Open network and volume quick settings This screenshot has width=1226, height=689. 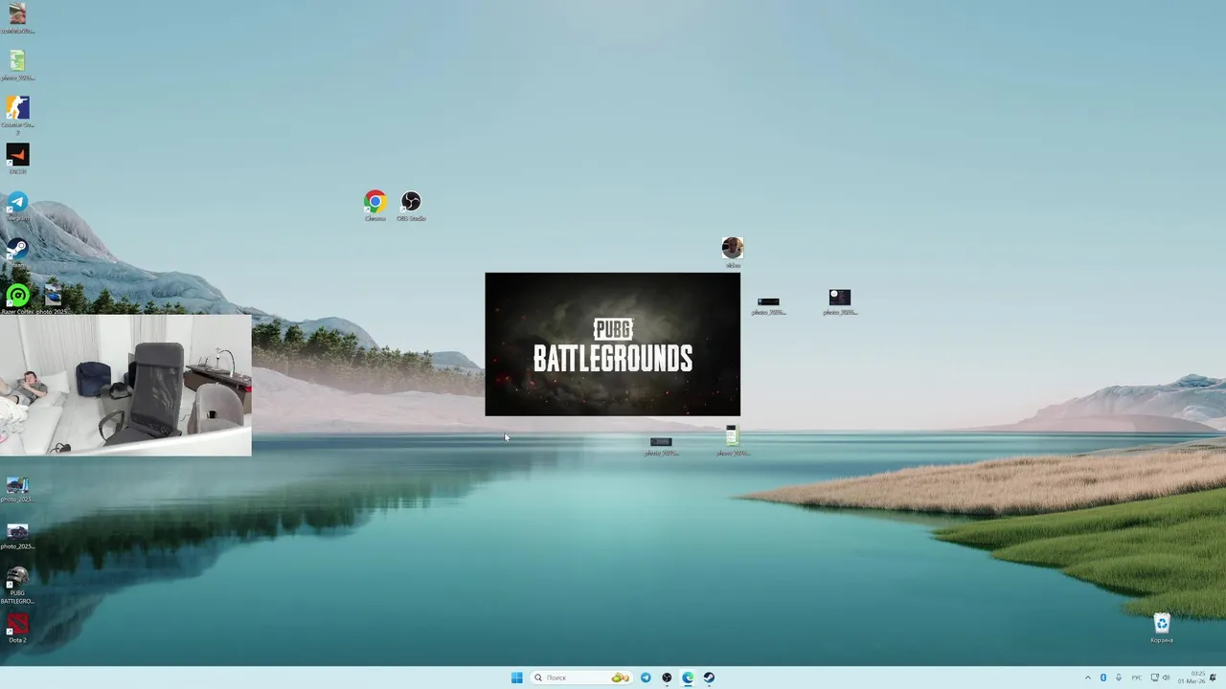(x=1160, y=678)
